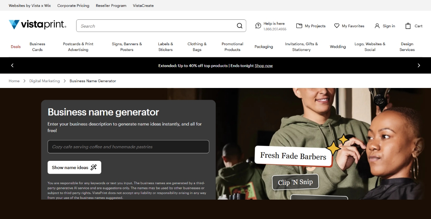Open Clothing & Bags menu
This screenshot has width=431, height=219.
(x=197, y=47)
